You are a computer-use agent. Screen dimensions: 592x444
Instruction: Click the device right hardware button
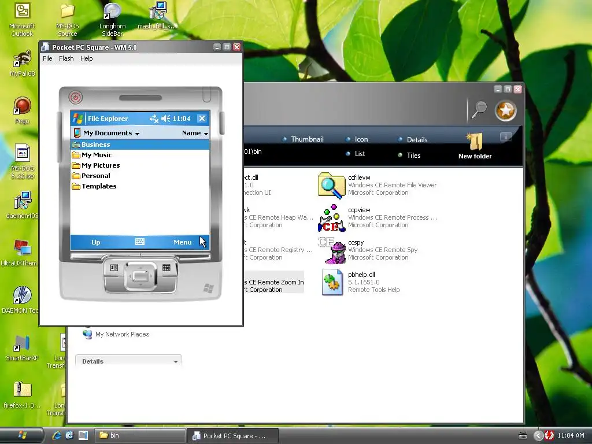click(166, 268)
